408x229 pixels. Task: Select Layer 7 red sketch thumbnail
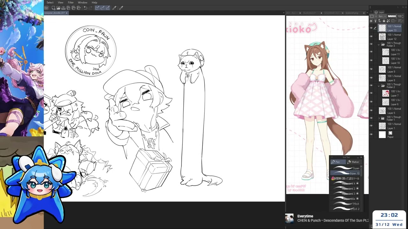pos(386,94)
